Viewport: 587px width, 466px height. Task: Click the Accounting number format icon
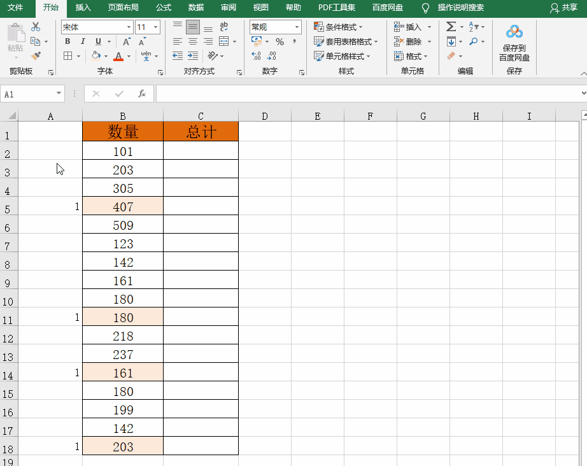[x=257, y=41]
